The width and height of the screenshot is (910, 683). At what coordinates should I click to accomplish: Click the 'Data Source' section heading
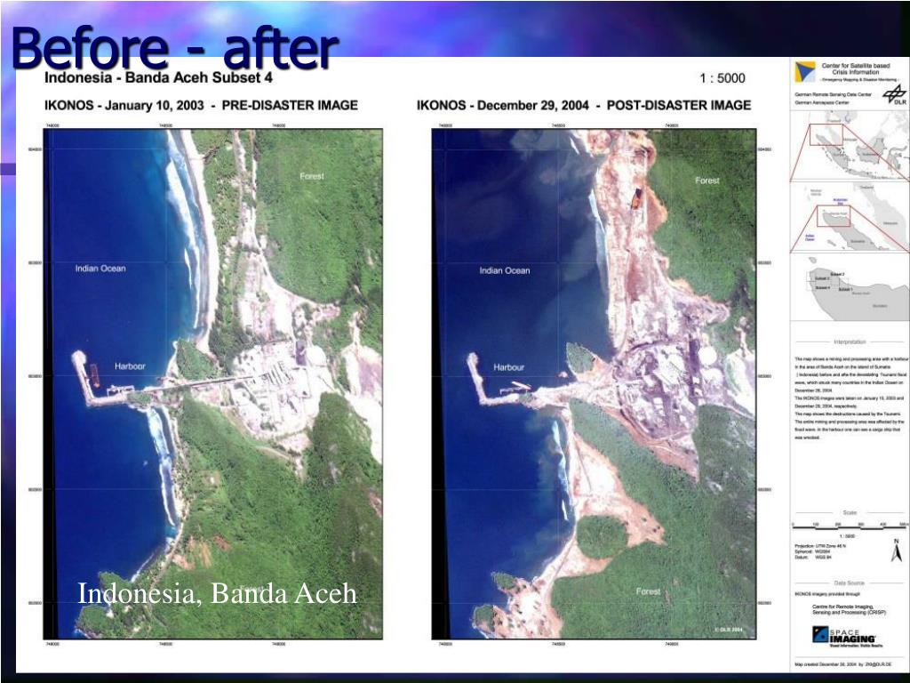pyautogui.click(x=849, y=583)
